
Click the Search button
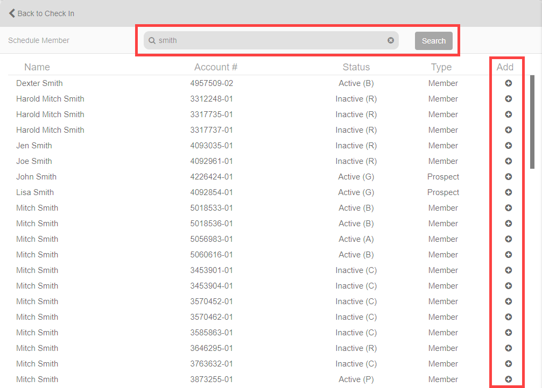point(433,41)
